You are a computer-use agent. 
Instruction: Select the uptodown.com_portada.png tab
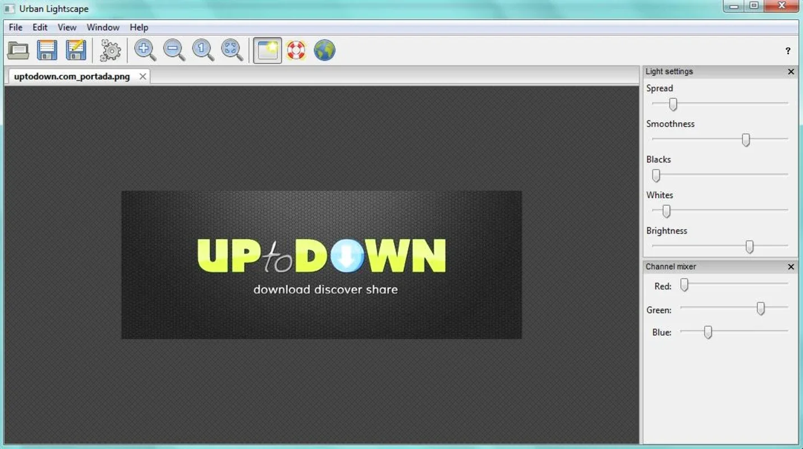72,76
